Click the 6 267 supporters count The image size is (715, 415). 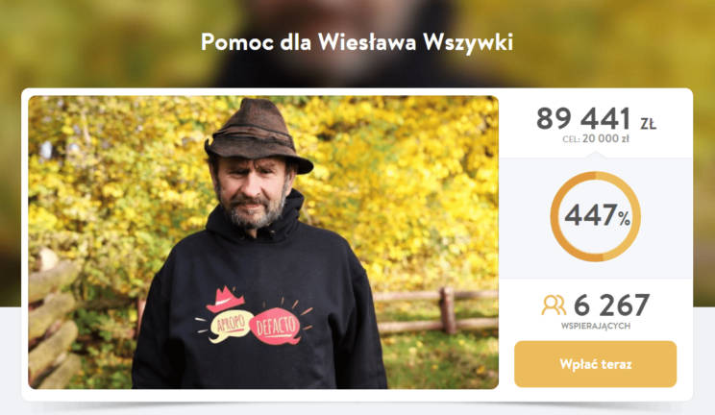[x=611, y=305]
